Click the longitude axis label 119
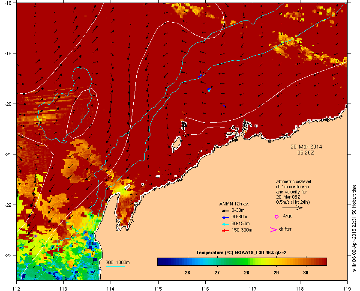Screen dimensions: 360x291 point(347,289)
